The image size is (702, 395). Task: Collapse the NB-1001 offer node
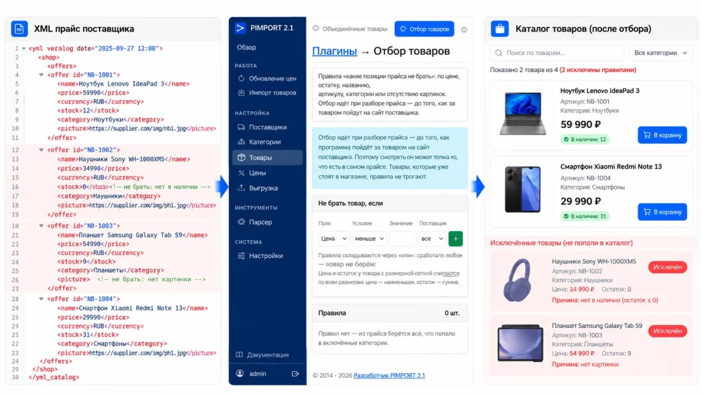pos(41,75)
